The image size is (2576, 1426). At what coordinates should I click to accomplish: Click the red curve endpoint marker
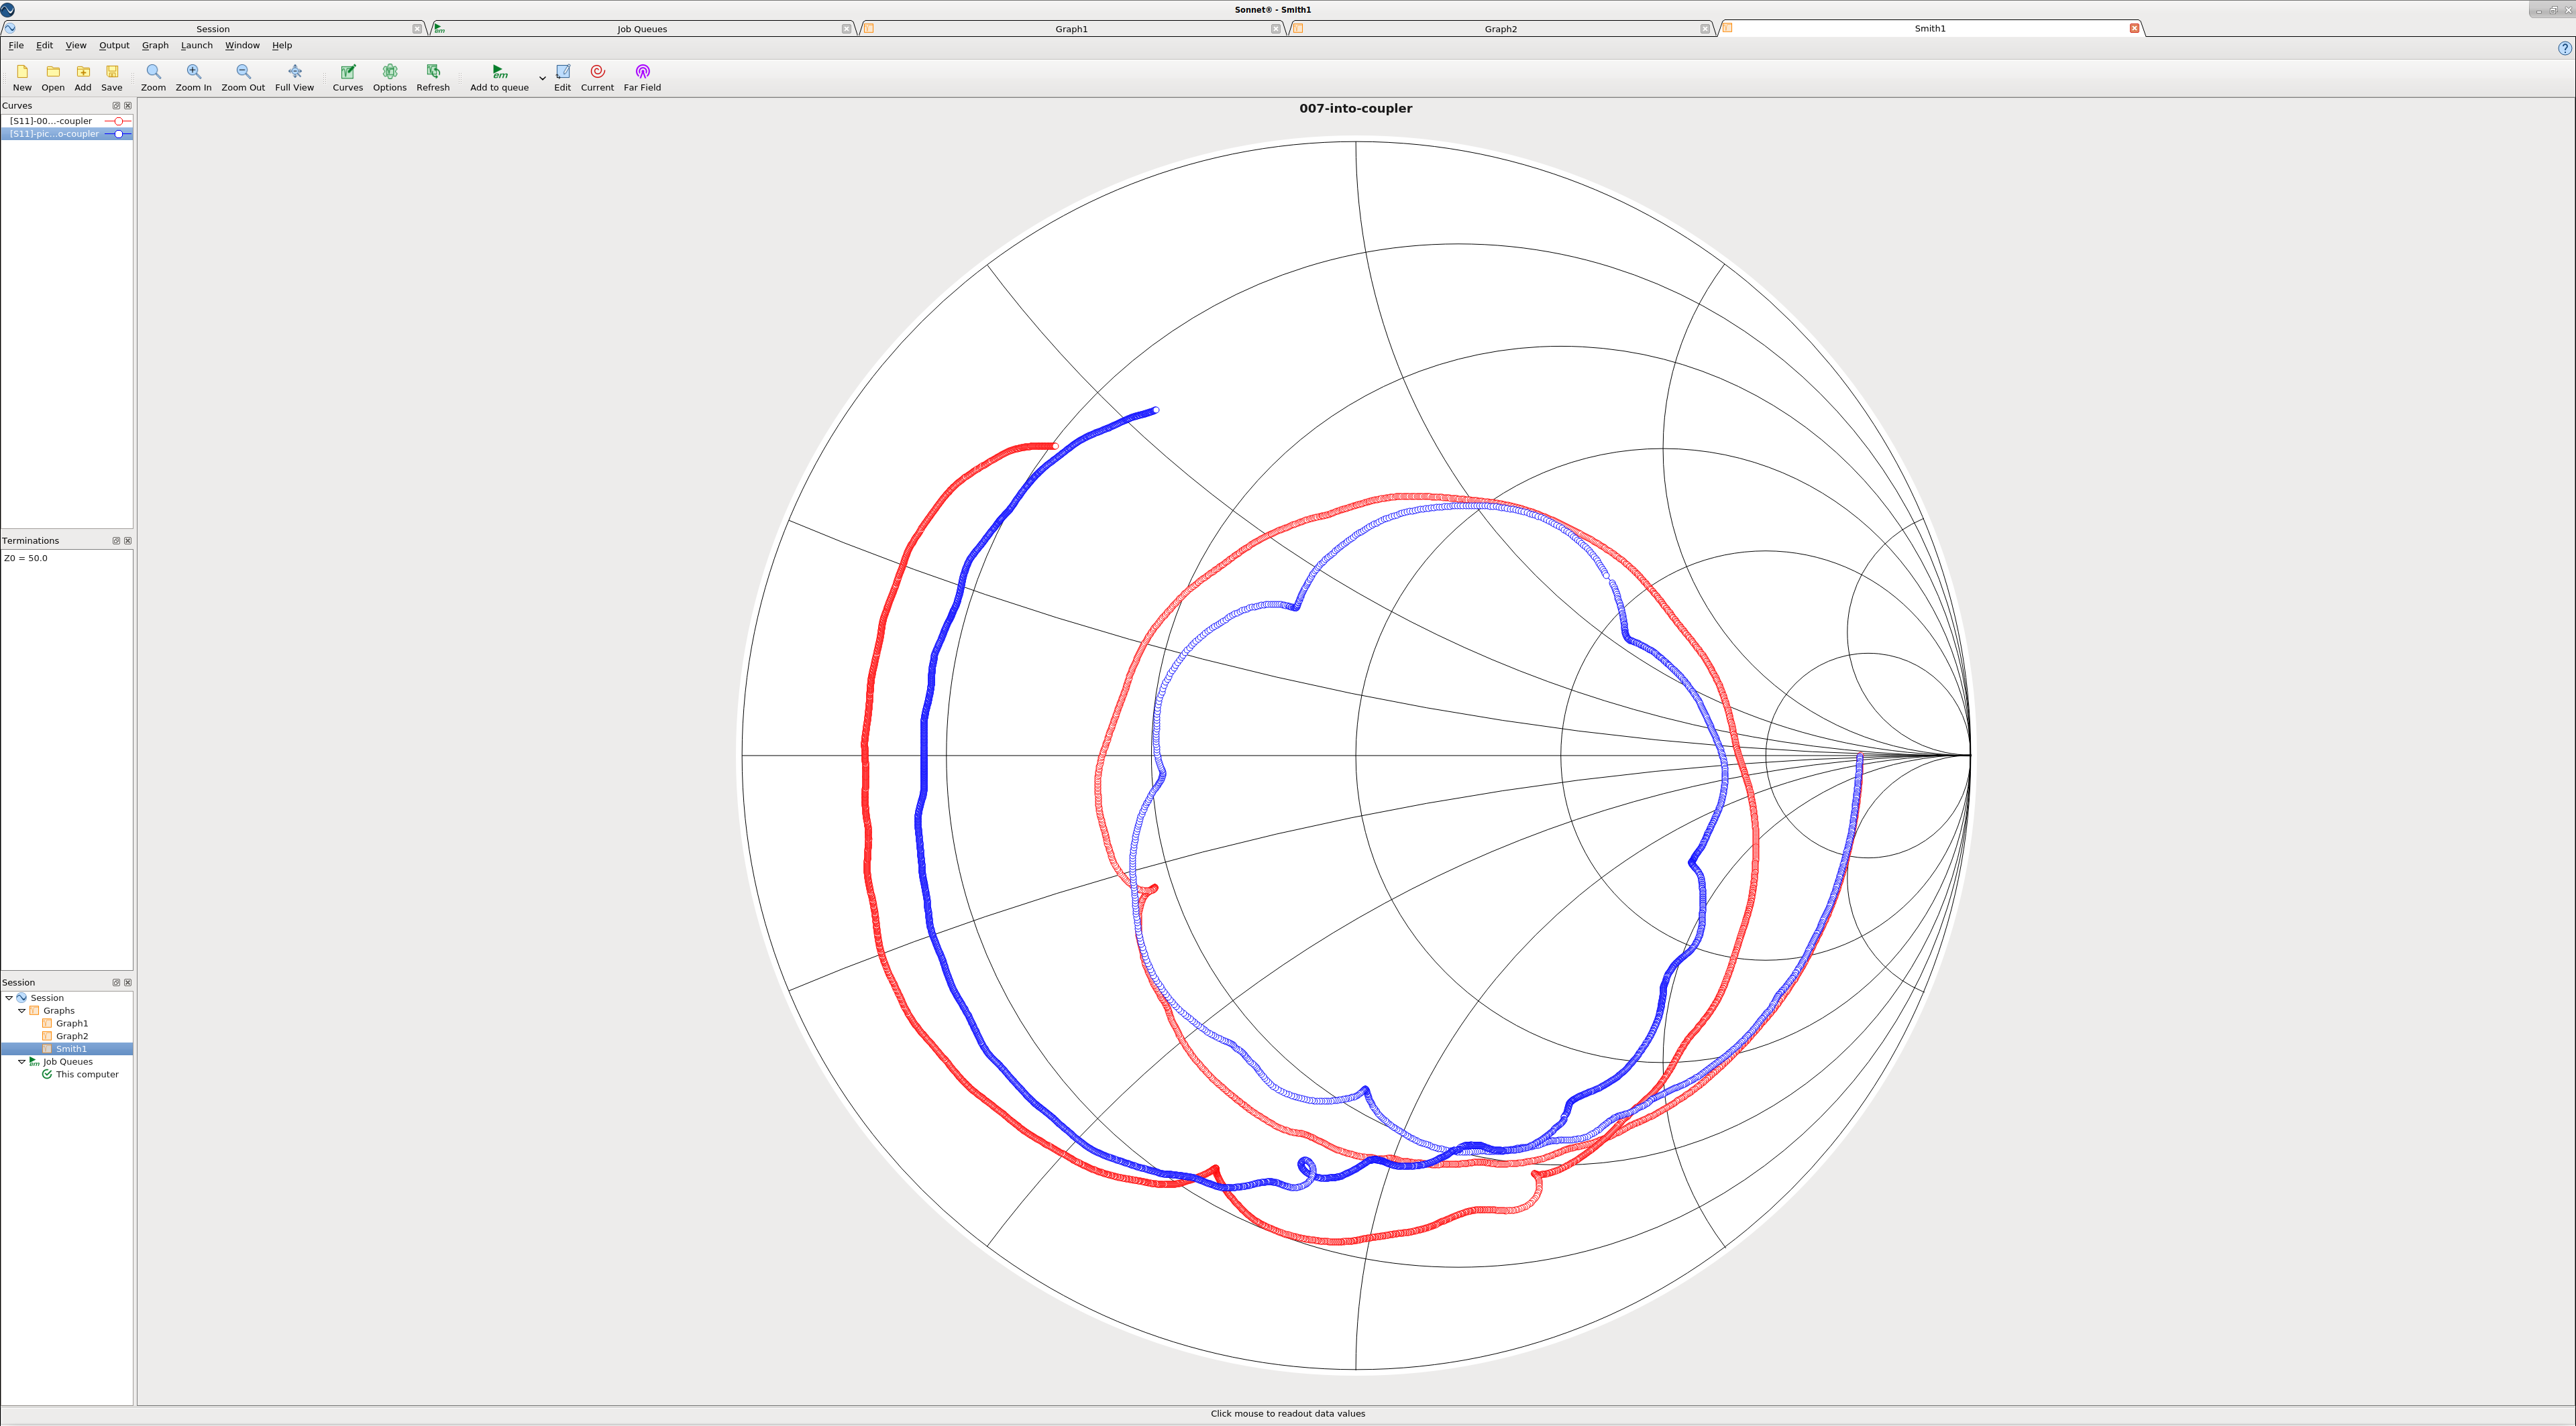point(1055,447)
